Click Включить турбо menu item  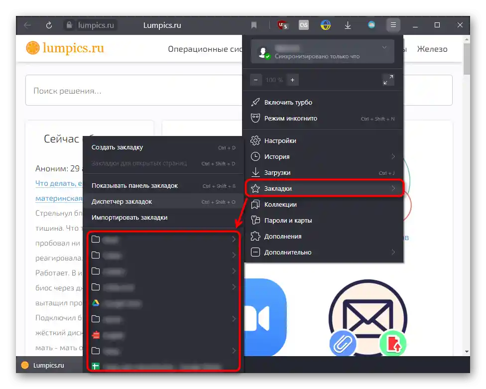(323, 102)
